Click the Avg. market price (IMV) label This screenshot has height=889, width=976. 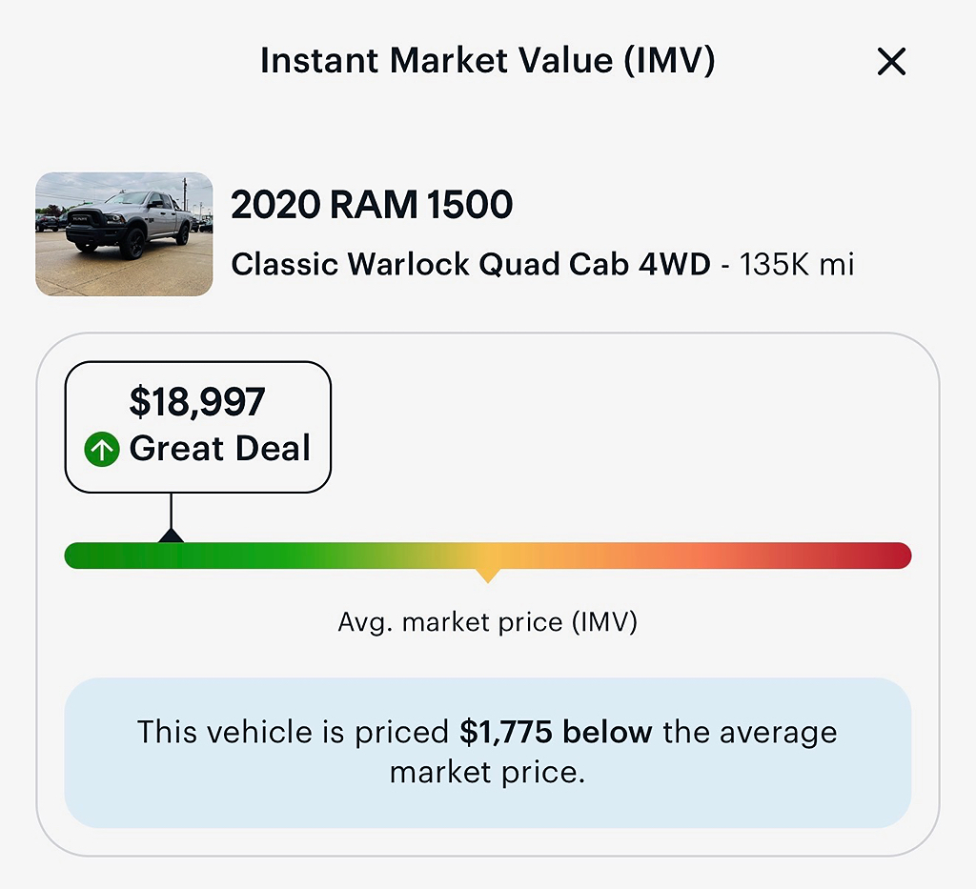pyautogui.click(x=488, y=621)
